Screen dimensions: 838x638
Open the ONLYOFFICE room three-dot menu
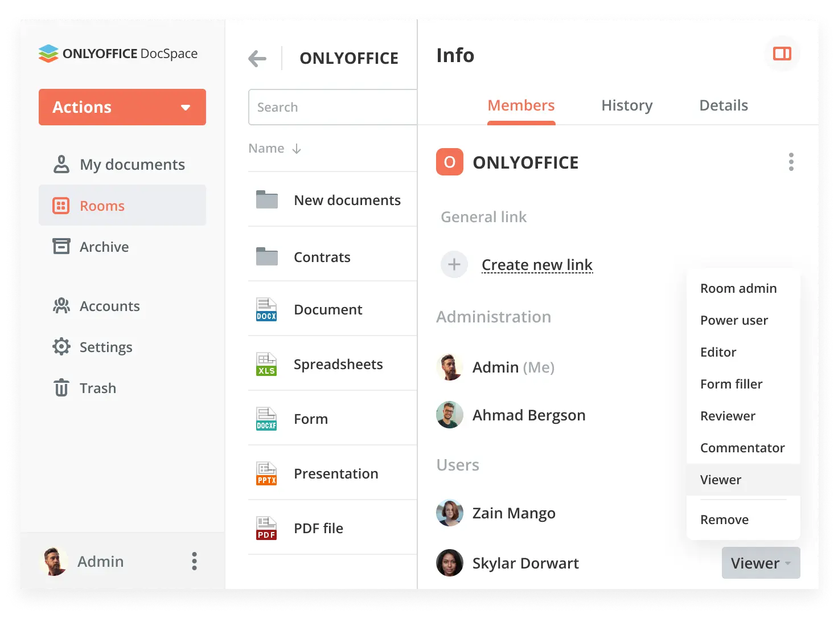click(791, 162)
